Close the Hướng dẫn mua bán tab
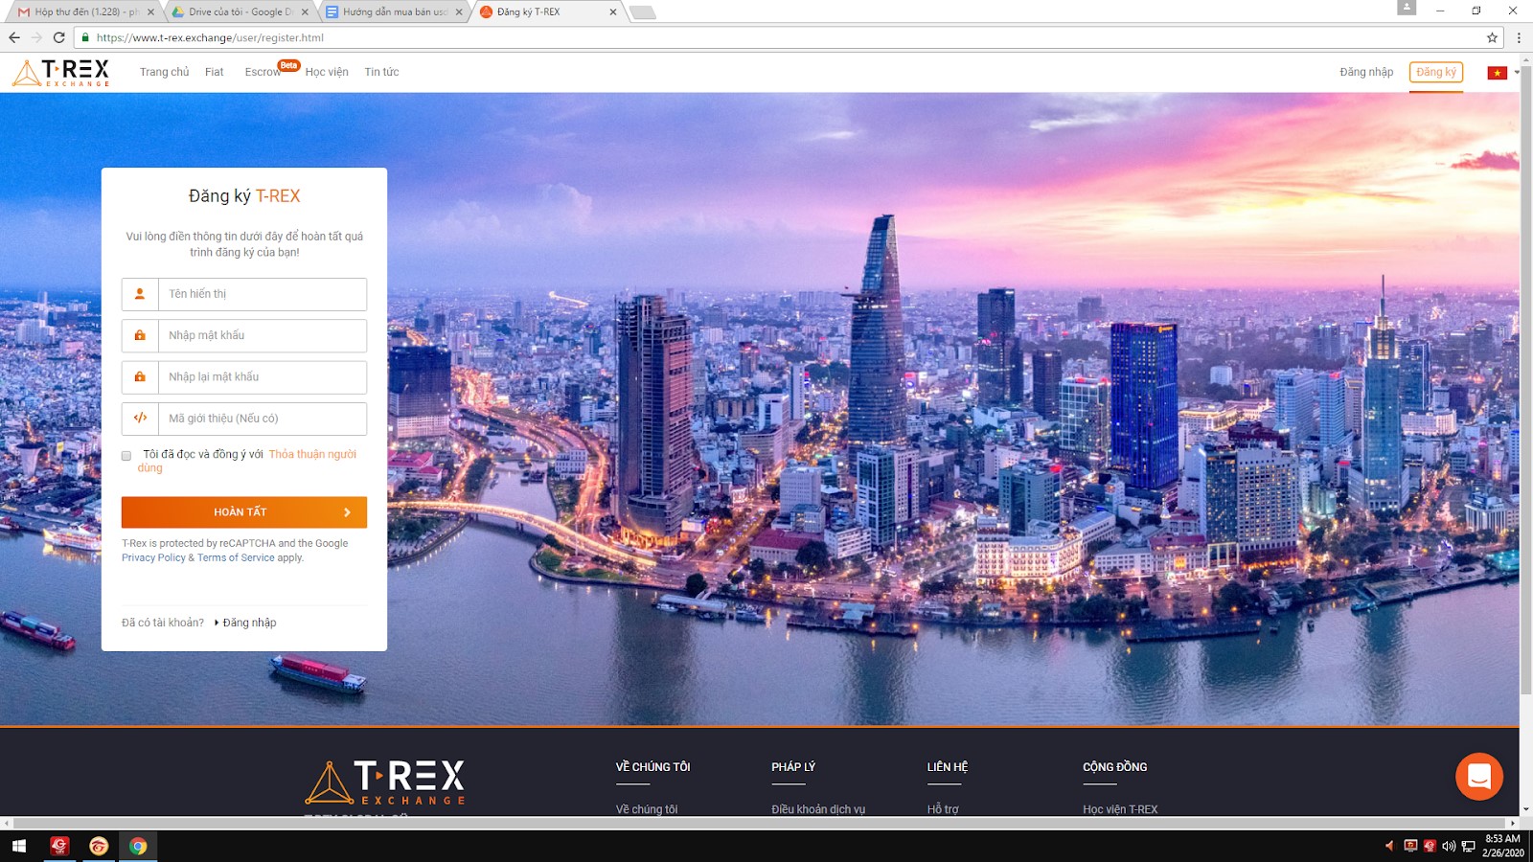This screenshot has height=862, width=1533. click(459, 12)
